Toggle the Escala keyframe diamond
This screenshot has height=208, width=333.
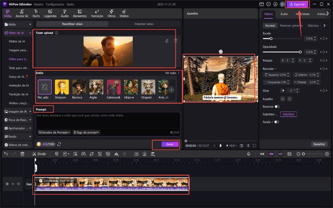point(324,39)
